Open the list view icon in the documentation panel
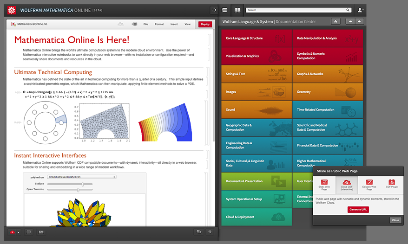The height and width of the screenshot is (244, 408). pos(224,10)
